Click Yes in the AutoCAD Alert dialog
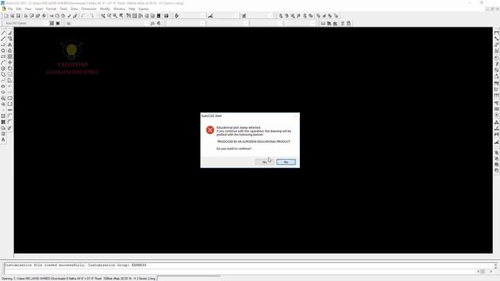Screen dimensions: 500x281 (264, 162)
